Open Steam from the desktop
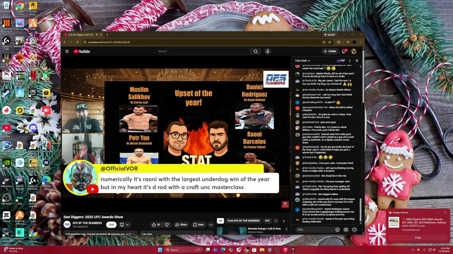Viewport: 453px width, 254px height. 6,95
